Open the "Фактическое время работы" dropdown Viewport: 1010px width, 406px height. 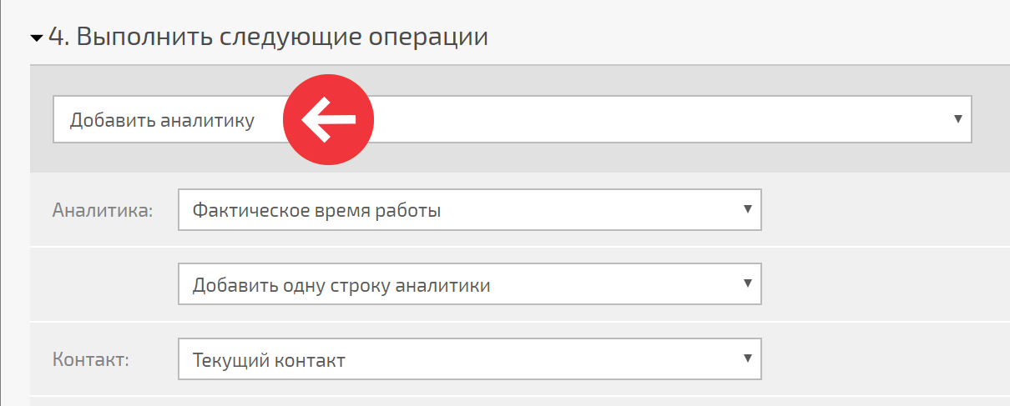[x=470, y=210]
